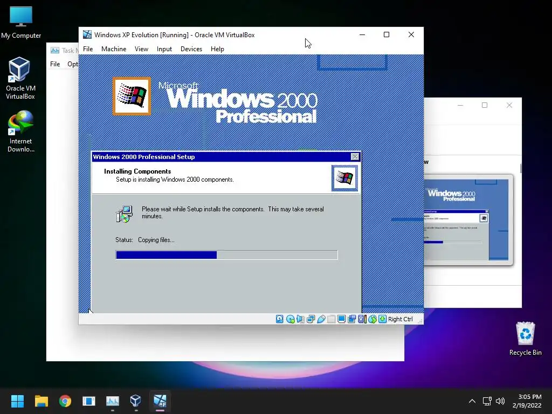Minimize the VirtualBox VM window

362,34
